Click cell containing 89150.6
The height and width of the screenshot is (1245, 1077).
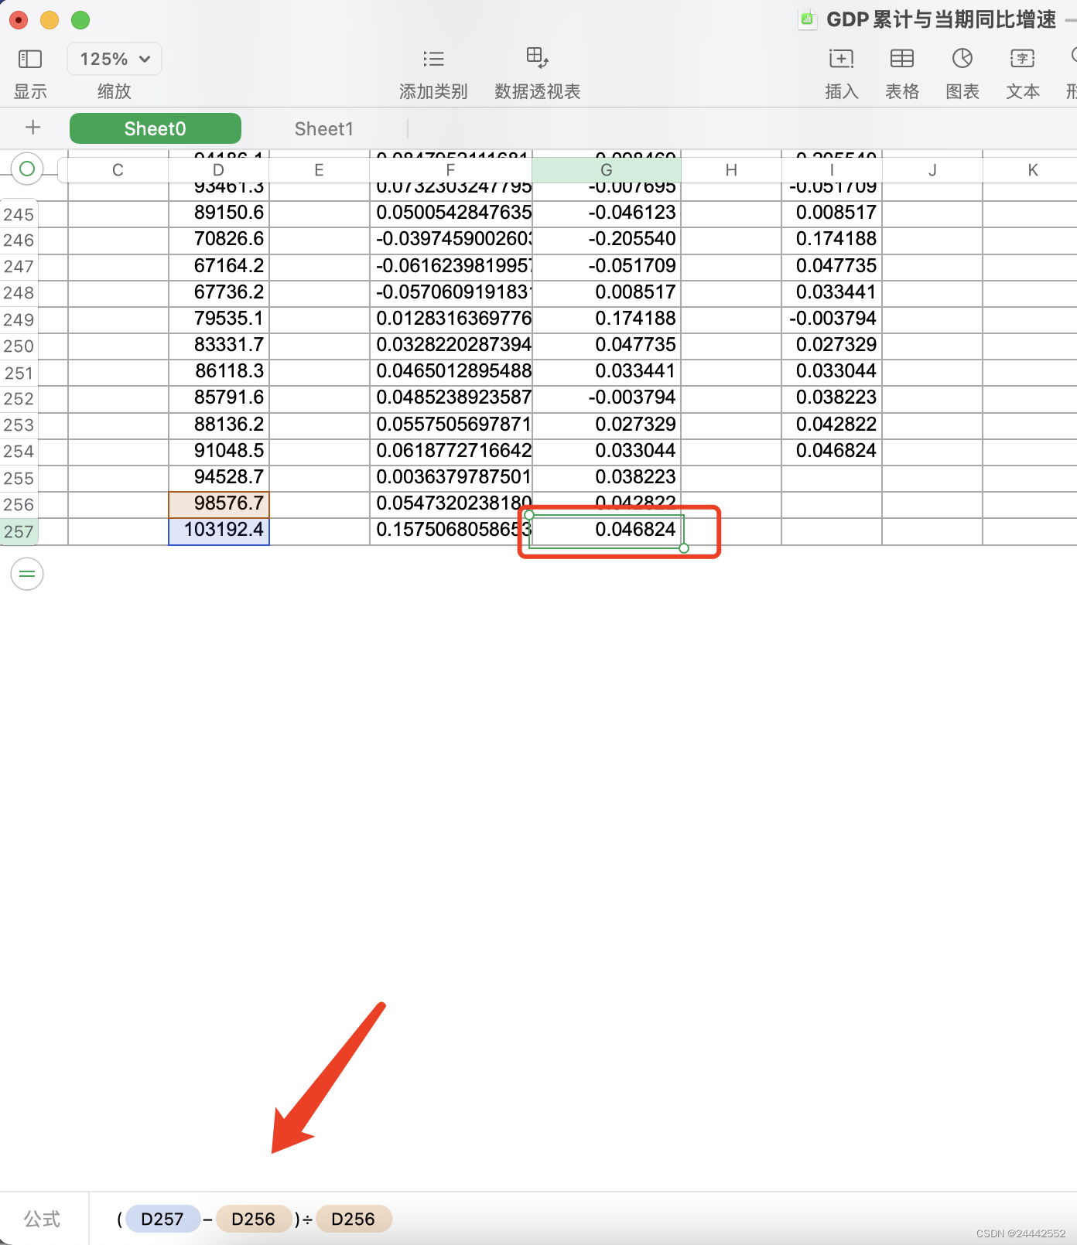pyautogui.click(x=219, y=213)
